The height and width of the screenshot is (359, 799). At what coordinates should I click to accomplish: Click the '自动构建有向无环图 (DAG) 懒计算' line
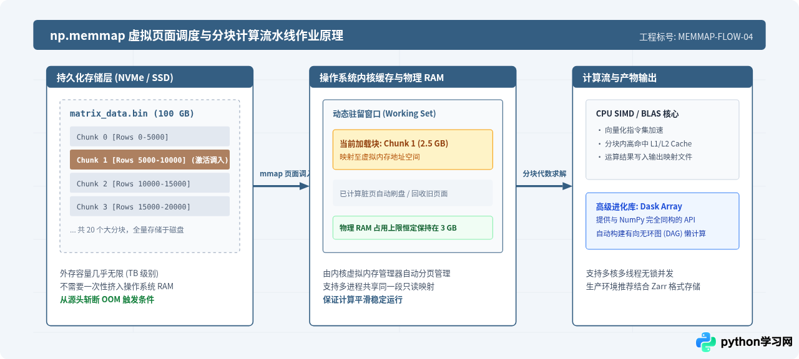pos(651,233)
